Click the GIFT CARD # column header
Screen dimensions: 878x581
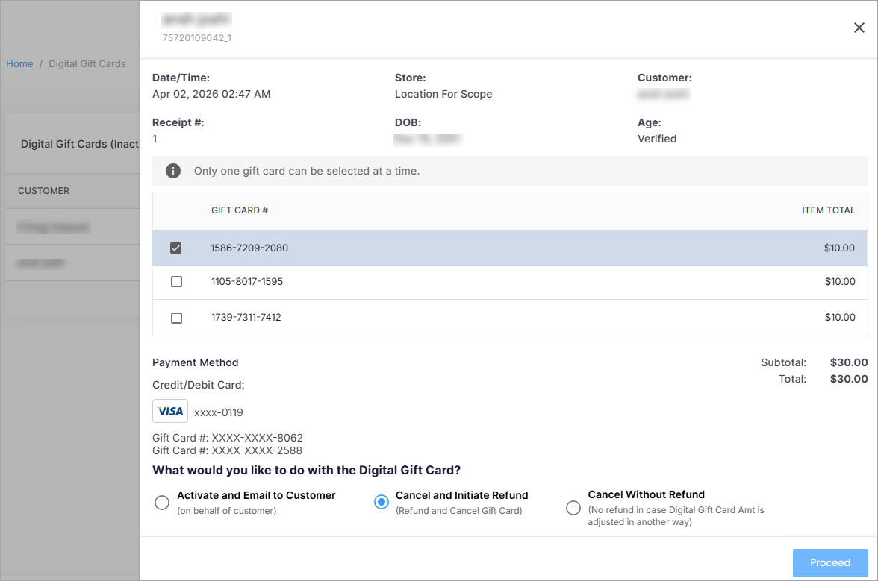tap(240, 210)
